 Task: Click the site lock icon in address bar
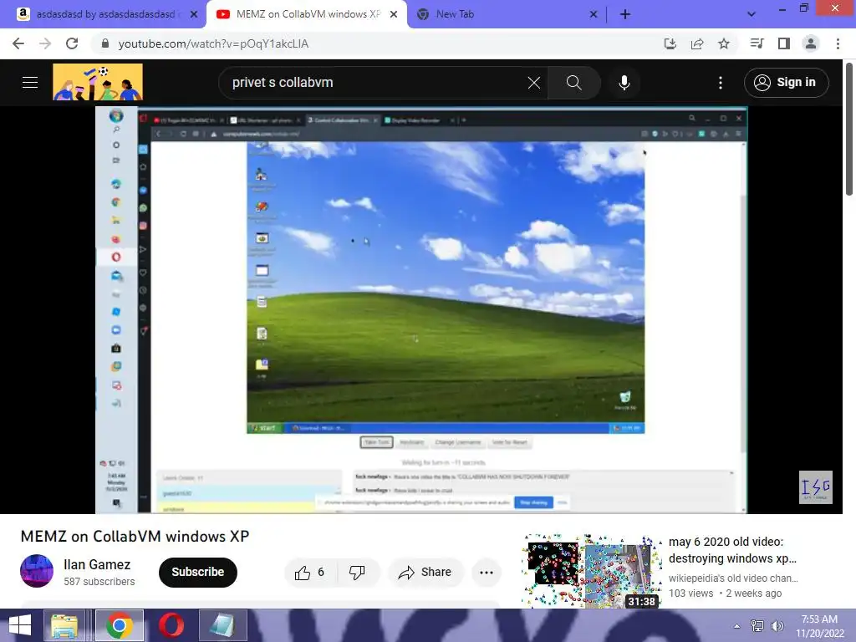pos(105,43)
